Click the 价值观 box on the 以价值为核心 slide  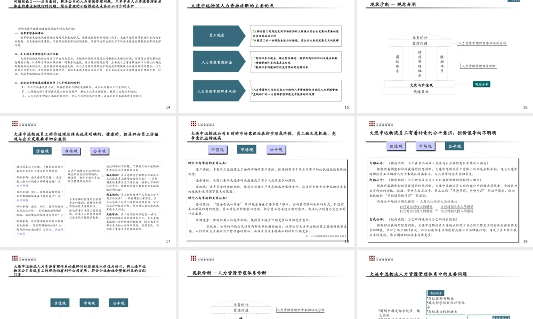pos(60,303)
